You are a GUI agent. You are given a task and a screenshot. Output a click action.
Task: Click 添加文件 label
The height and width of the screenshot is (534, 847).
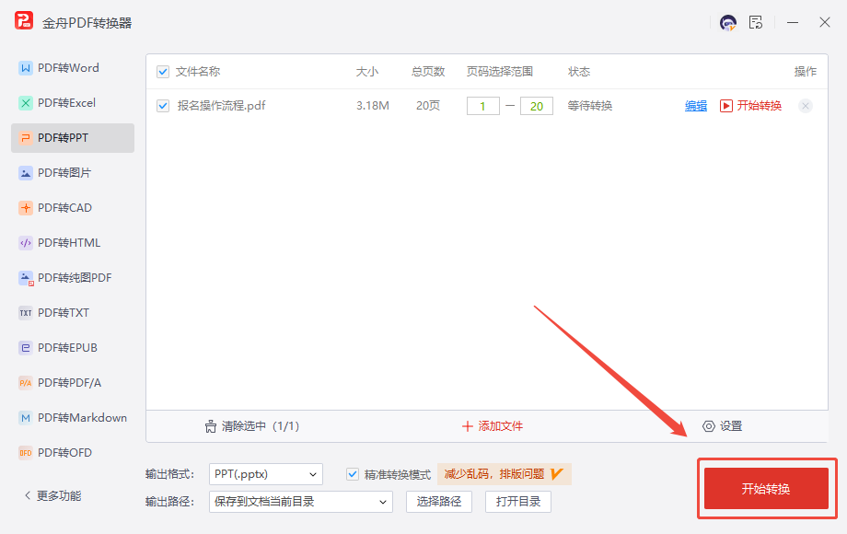tap(500, 426)
